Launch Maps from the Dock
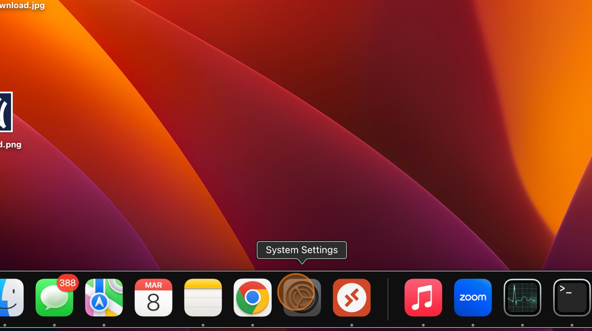This screenshot has height=331, width=592. click(104, 298)
